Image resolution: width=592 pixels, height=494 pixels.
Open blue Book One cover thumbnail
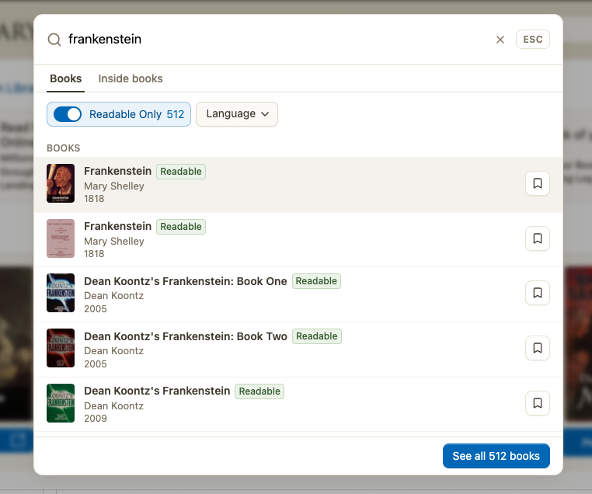61,293
